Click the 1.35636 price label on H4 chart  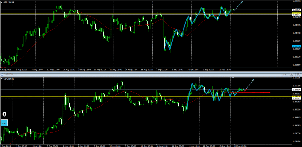296,10
